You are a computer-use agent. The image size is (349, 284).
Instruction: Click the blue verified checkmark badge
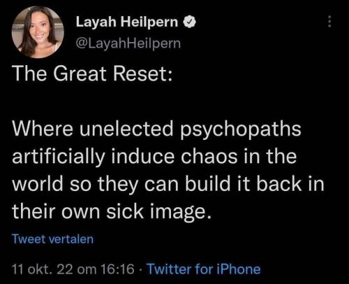(190, 22)
